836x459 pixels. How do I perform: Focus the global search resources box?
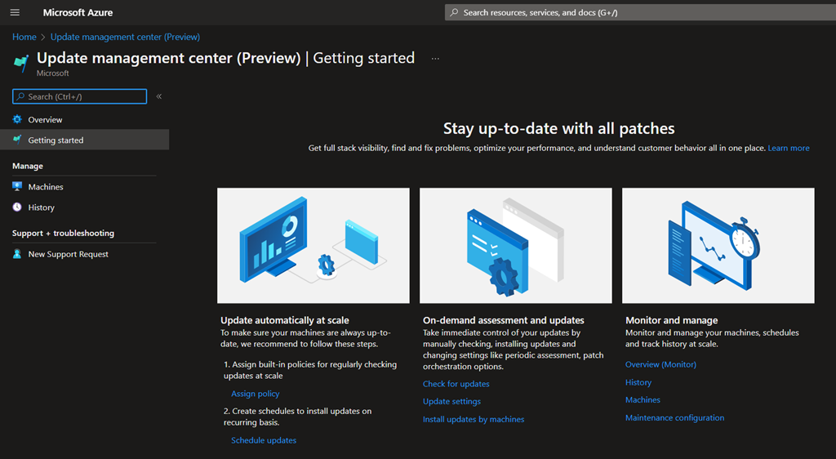point(637,12)
